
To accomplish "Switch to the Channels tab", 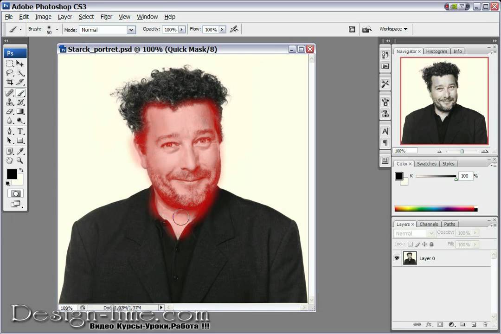I will [428, 224].
